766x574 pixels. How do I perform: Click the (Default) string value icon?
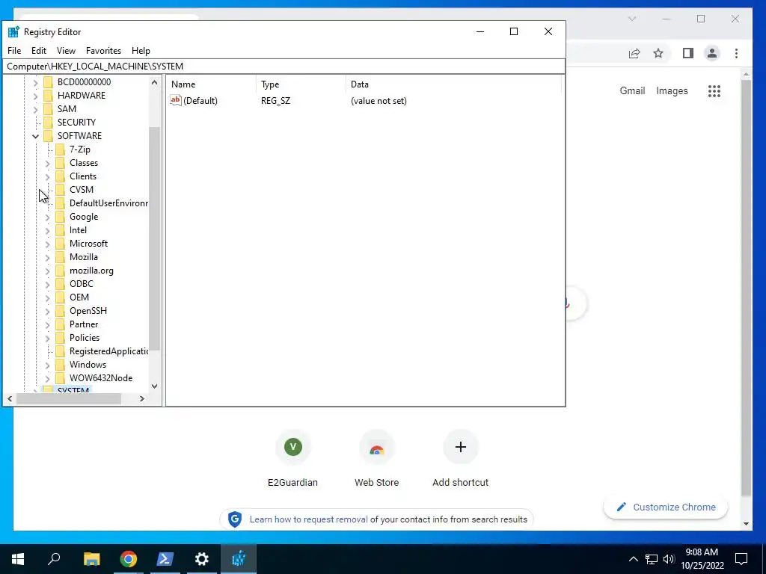point(175,100)
